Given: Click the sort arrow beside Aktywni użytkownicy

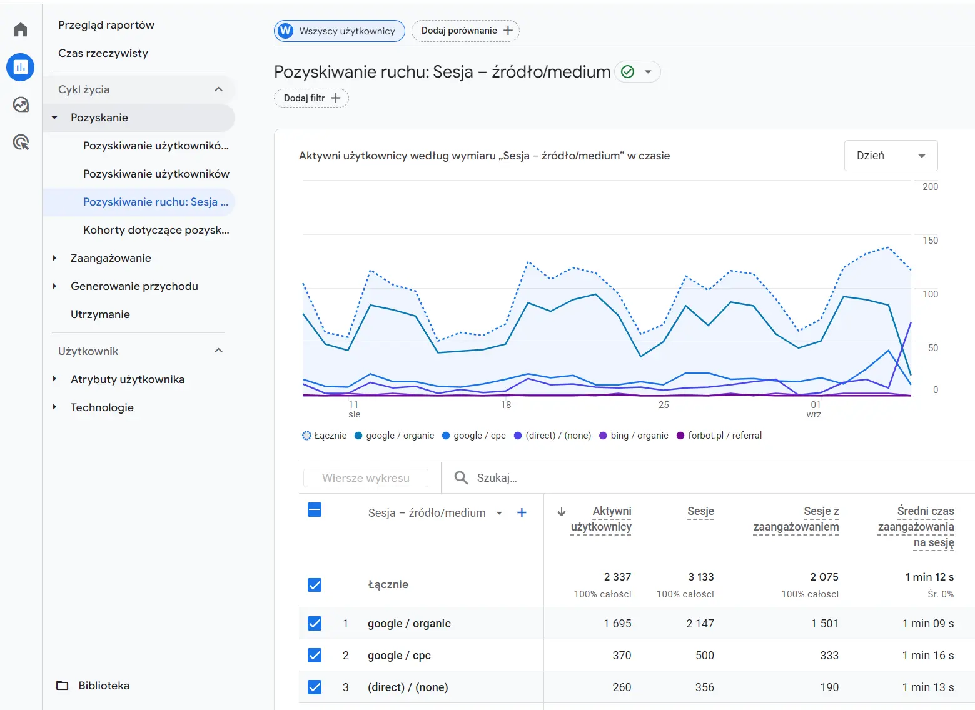Looking at the screenshot, I should pos(562,512).
